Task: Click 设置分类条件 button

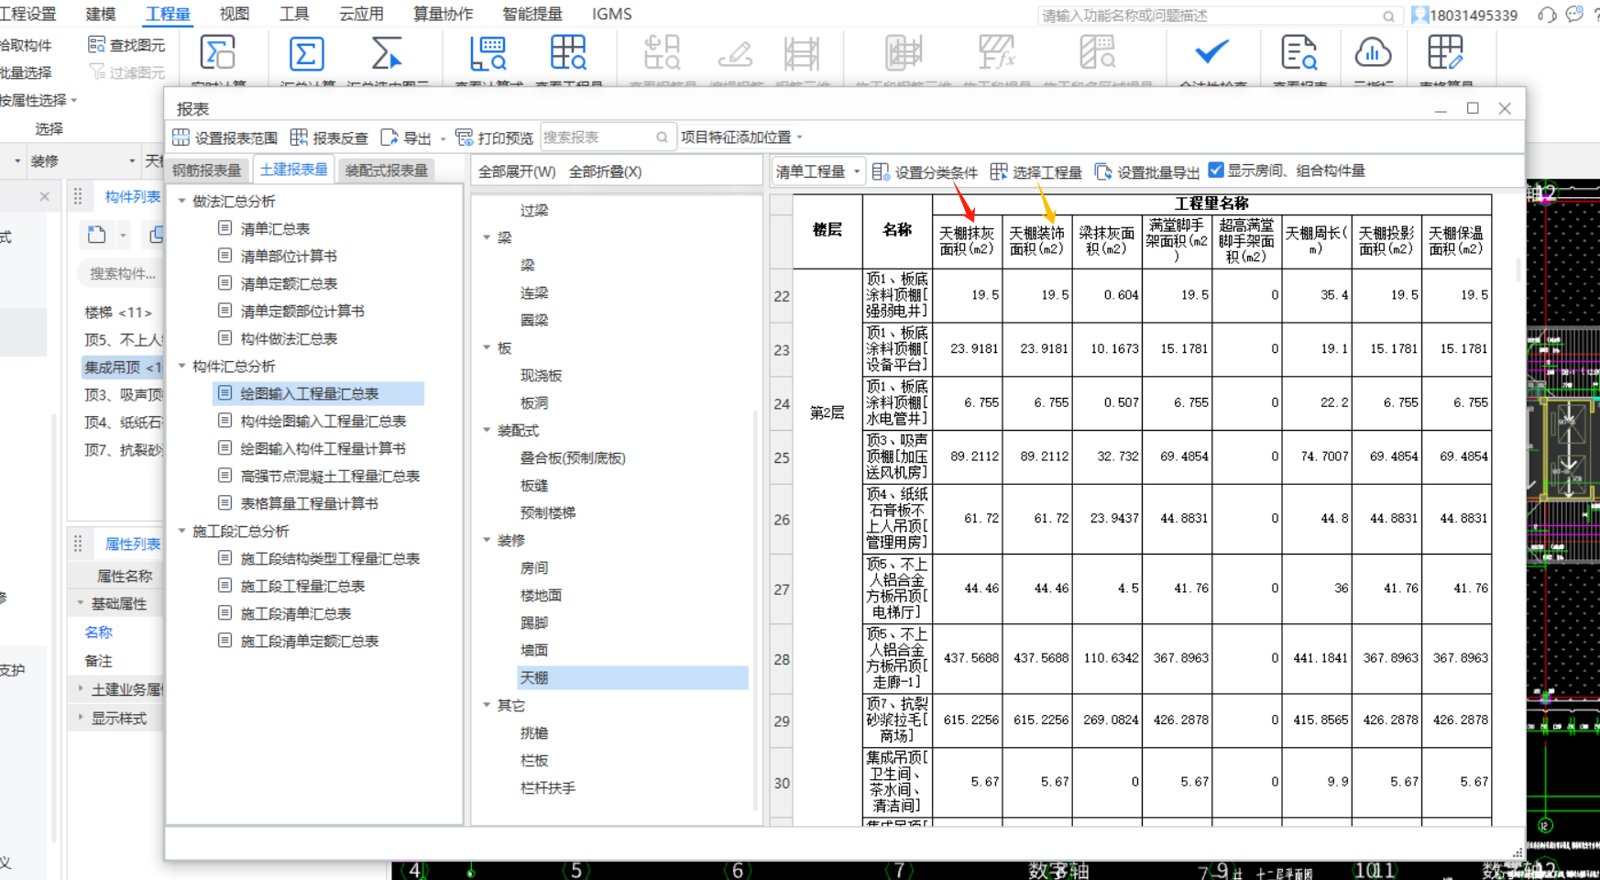Action: pyautogui.click(x=925, y=171)
